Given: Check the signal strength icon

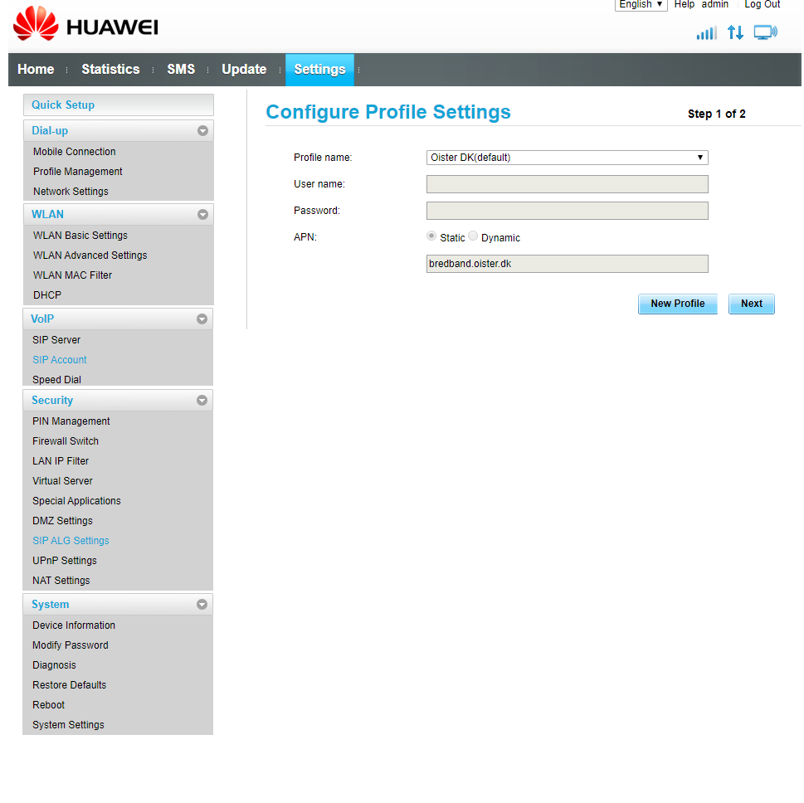Looking at the screenshot, I should (706, 33).
